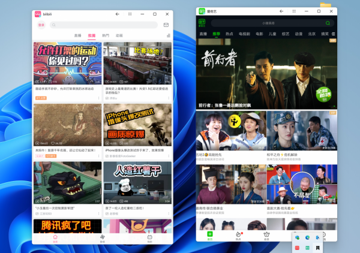Open the 直播 tab in bilibili
This screenshot has height=253, width=360.
[77, 36]
